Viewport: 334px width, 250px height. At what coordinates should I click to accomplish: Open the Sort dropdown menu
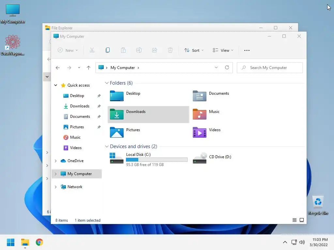(194, 50)
